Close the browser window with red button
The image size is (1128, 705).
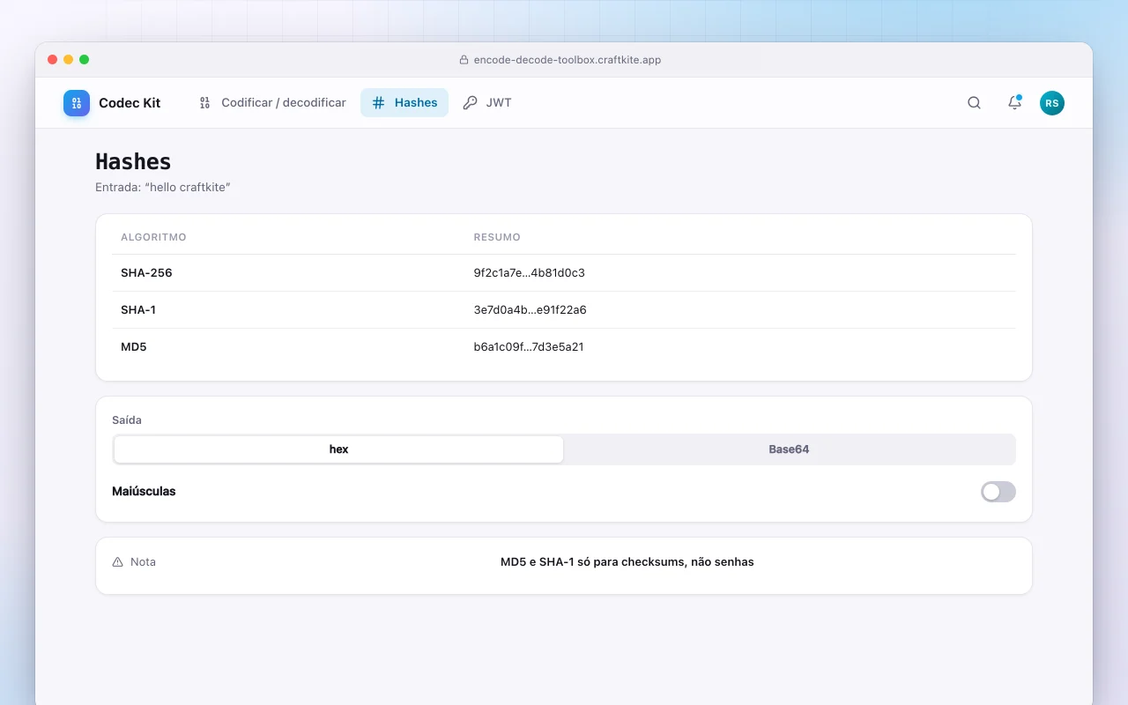pos(53,60)
